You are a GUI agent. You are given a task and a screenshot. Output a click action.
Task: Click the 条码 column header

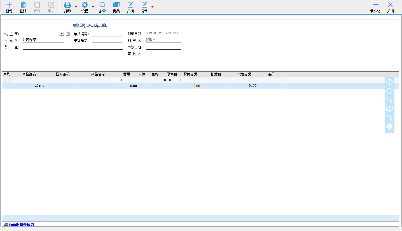click(271, 74)
